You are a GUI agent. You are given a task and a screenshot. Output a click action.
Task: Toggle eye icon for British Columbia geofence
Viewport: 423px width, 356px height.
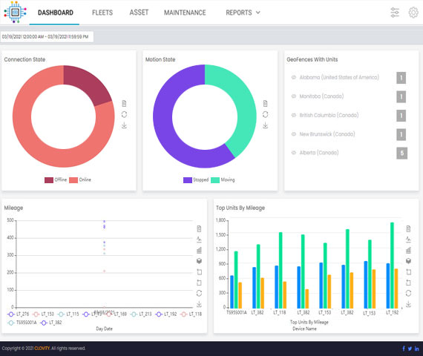click(x=294, y=115)
